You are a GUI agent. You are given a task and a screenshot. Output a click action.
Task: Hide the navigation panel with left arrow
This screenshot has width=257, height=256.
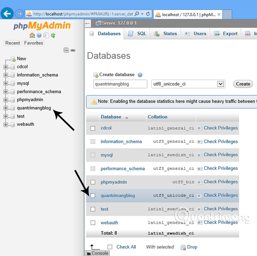[87, 24]
